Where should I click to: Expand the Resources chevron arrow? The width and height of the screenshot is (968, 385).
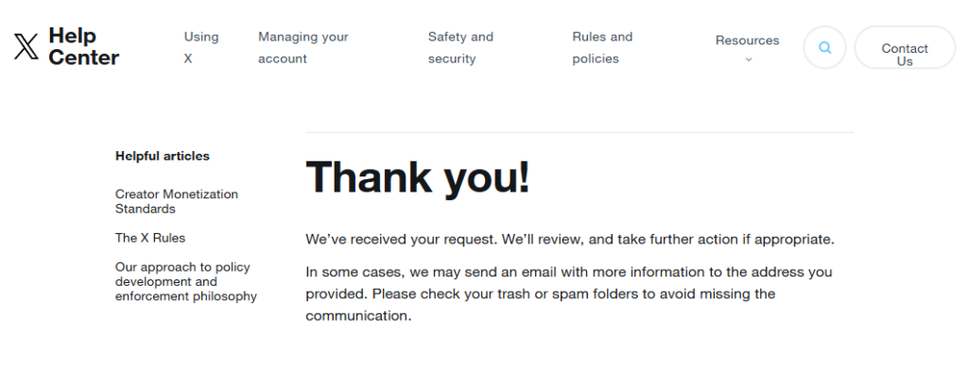(748, 59)
